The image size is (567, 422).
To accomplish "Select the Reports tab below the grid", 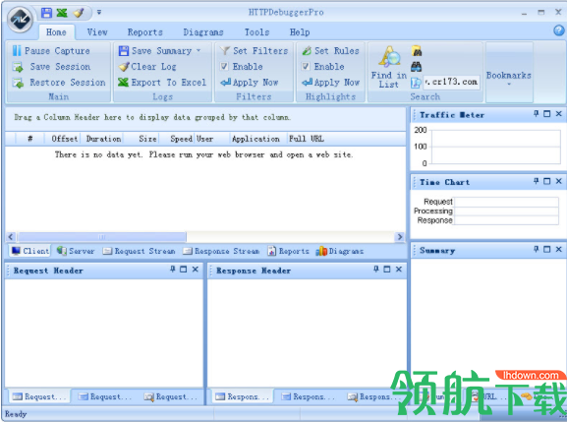I will tap(288, 251).
